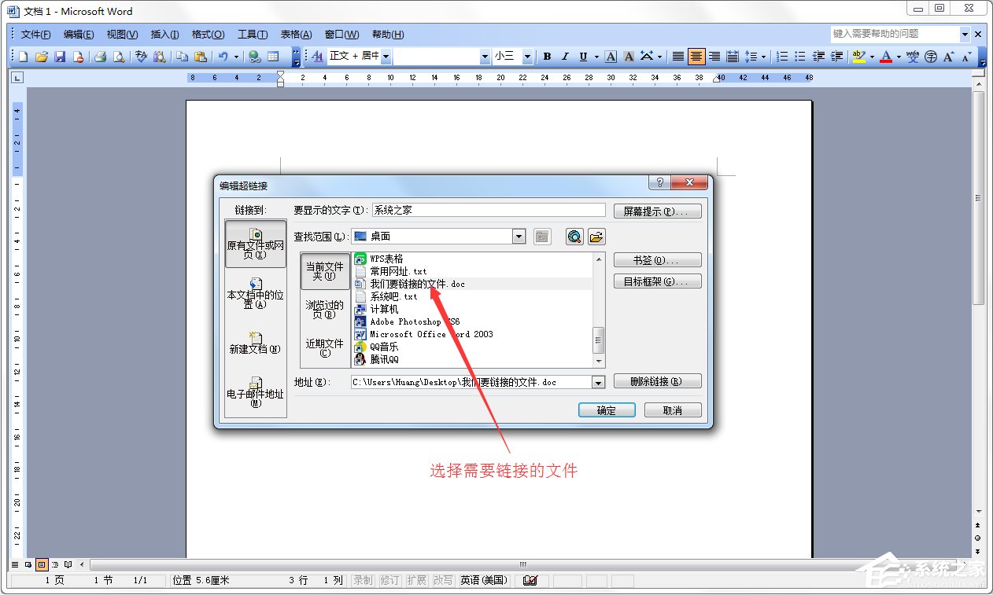Open the 查找范围 dropdown showing 桌面
This screenshot has width=993, height=595.
[x=519, y=237]
